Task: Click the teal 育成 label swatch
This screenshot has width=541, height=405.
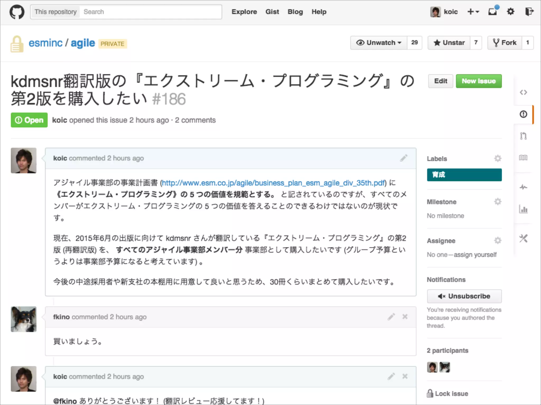Action: tap(464, 175)
